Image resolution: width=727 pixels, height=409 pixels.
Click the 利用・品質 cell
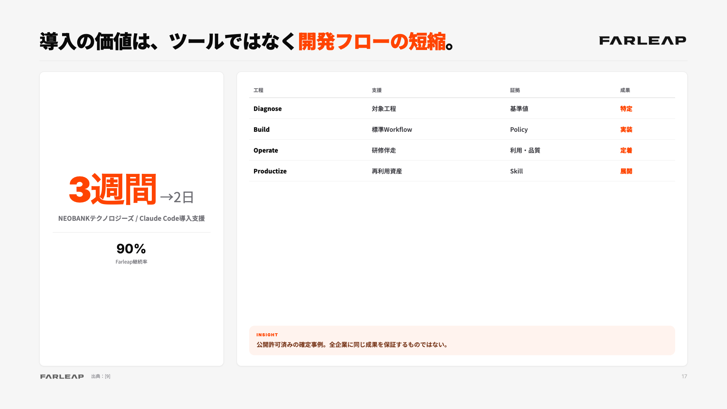(x=525, y=150)
